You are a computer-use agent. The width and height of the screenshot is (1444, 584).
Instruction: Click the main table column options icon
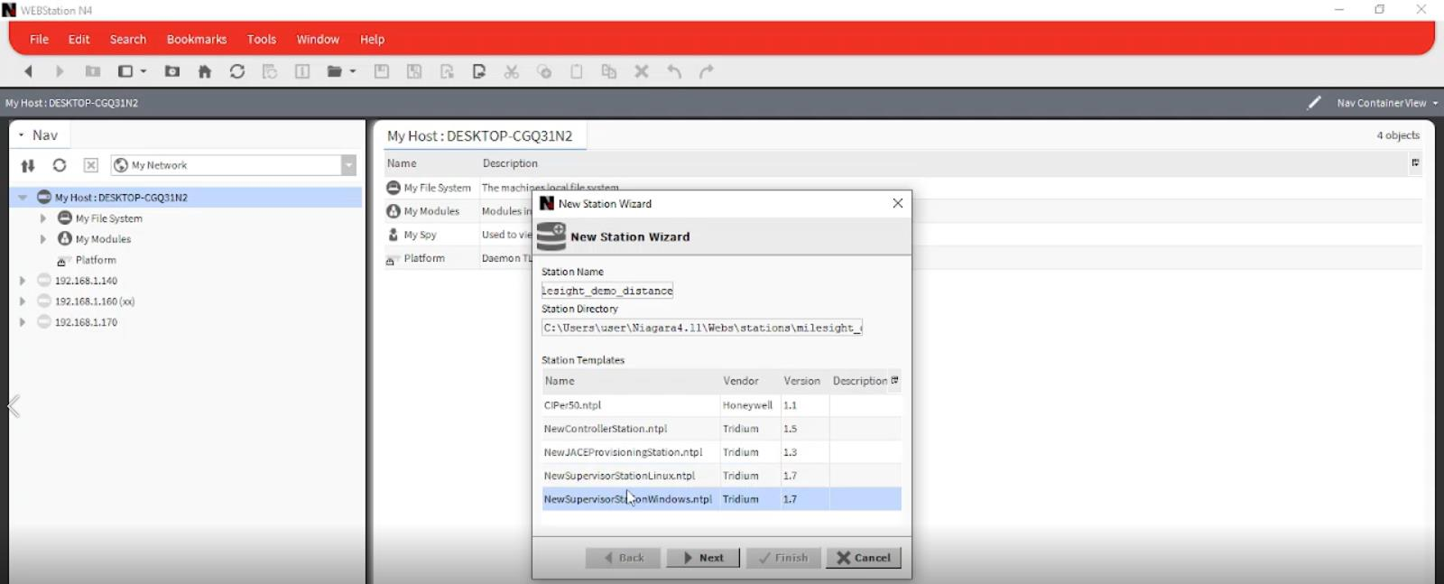(x=1415, y=163)
